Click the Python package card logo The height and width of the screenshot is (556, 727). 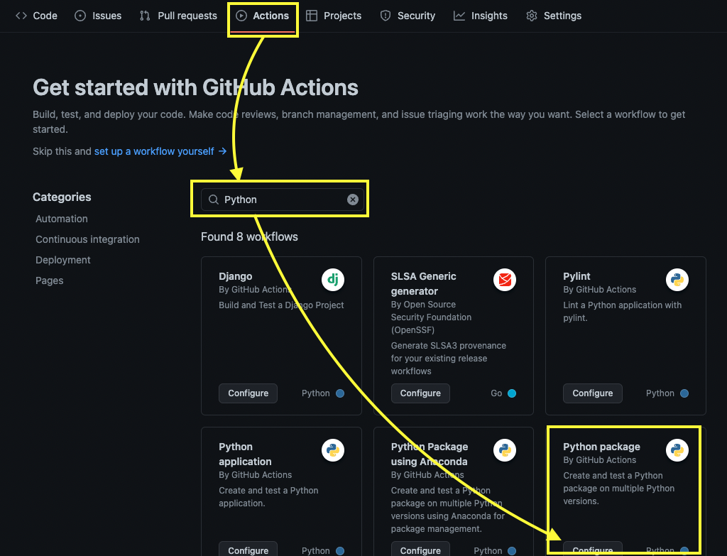coord(677,450)
